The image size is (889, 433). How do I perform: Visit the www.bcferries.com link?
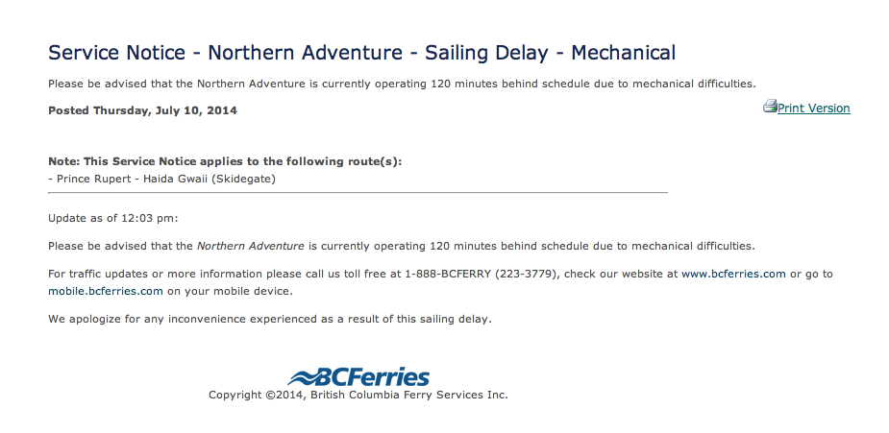733,274
